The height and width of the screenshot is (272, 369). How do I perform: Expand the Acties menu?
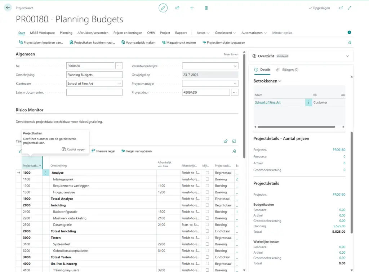pyautogui.click(x=203, y=33)
